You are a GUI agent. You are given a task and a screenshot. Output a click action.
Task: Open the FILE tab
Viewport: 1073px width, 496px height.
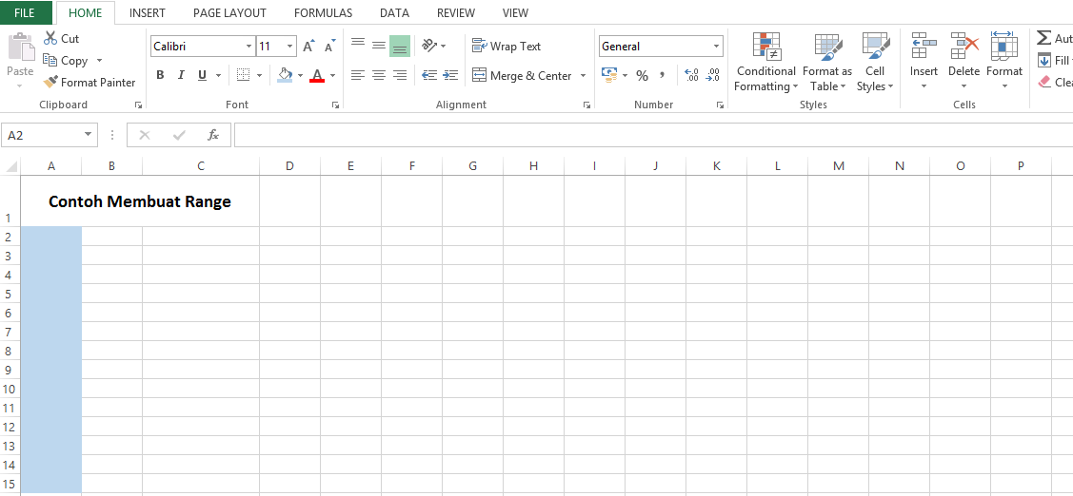pos(25,12)
